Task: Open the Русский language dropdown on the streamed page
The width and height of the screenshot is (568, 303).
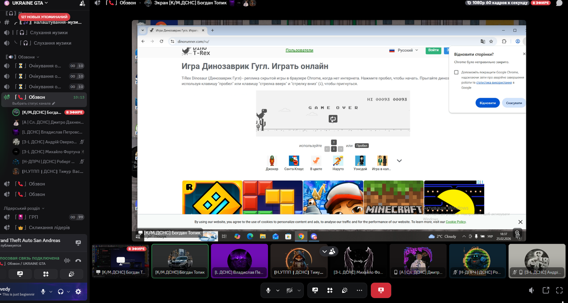Action: point(404,50)
